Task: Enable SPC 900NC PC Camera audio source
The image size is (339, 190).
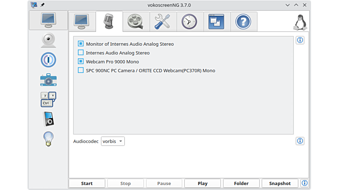Action: 81,71
